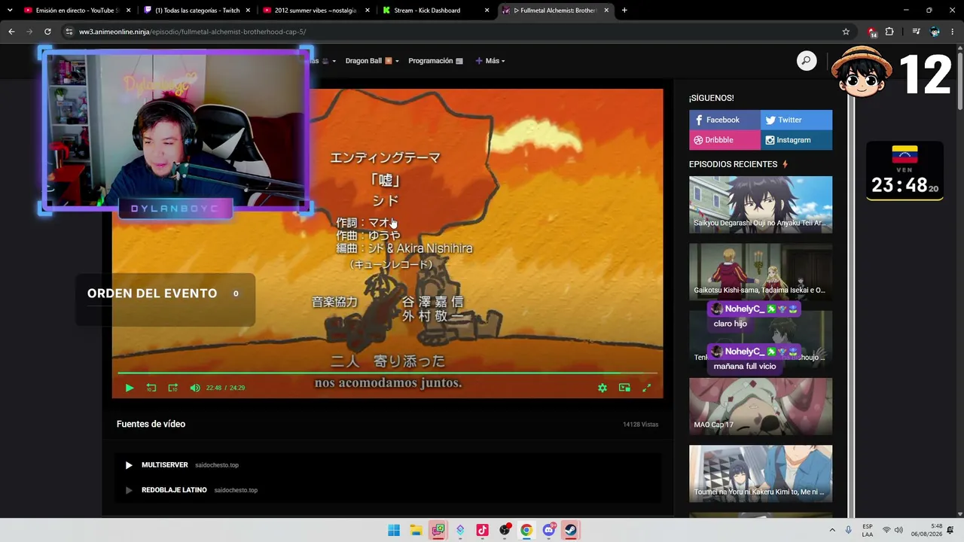Click the Fuentes de vídeo heading
The width and height of the screenshot is (964, 542).
[151, 424]
